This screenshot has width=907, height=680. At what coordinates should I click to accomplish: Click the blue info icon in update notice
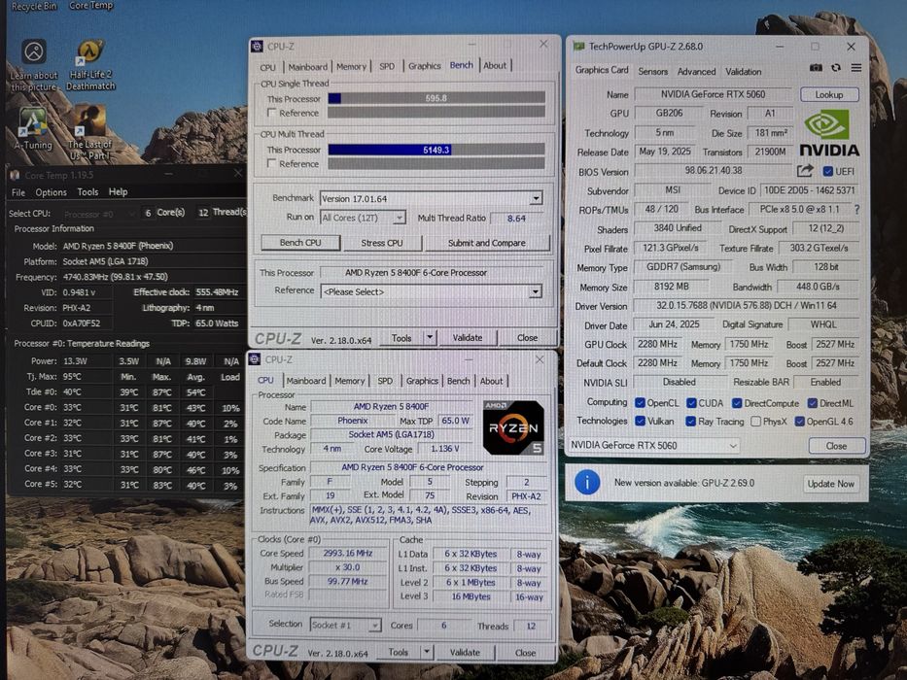pos(586,482)
